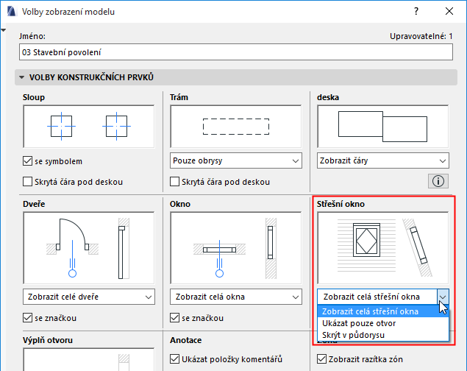Uncheck 'Ukázat položky komentářů'
This screenshot has width=467, height=371.
[x=175, y=358]
